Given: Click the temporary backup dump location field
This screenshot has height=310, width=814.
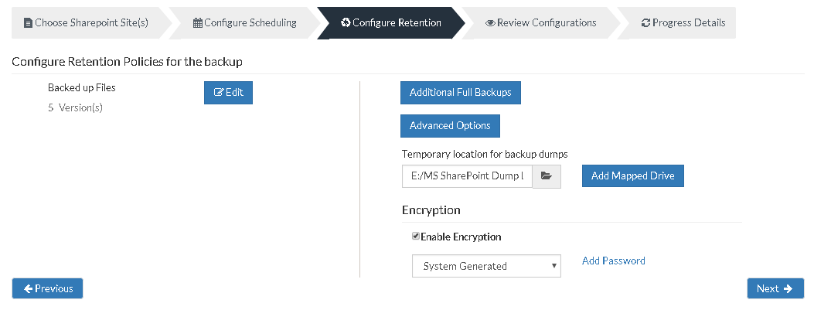Looking at the screenshot, I should 467,176.
